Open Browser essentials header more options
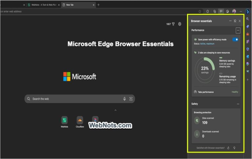This screenshot has width=252, height=159. (230, 21)
